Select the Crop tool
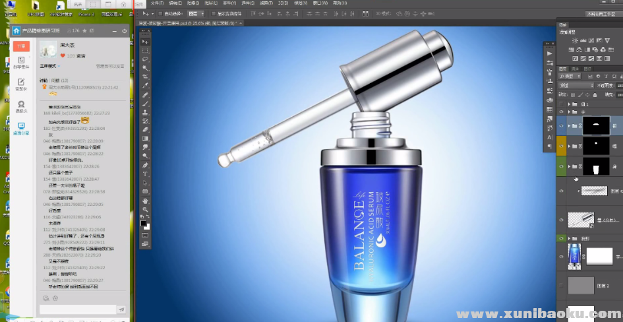This screenshot has height=322, width=623. point(146,77)
